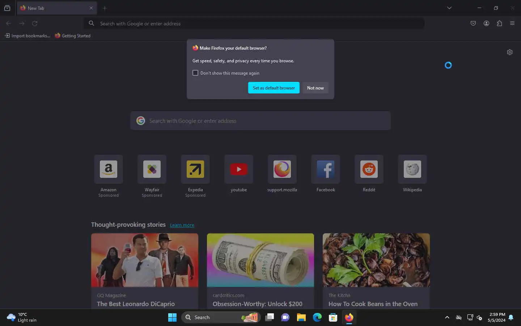Open a new tab with plus icon
Viewport: 521px width, 326px height.
click(x=105, y=8)
